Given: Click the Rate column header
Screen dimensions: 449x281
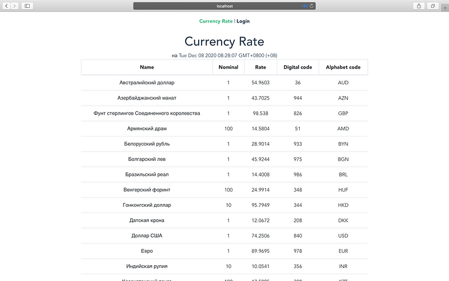Looking at the screenshot, I should tap(260, 67).
